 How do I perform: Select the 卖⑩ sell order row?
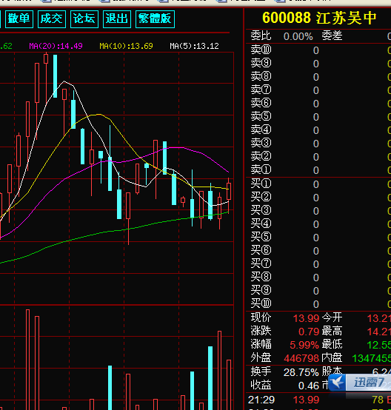point(318,50)
